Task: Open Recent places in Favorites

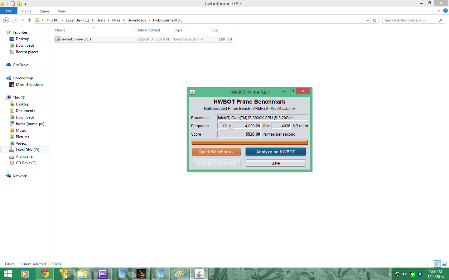Action: tap(27, 52)
